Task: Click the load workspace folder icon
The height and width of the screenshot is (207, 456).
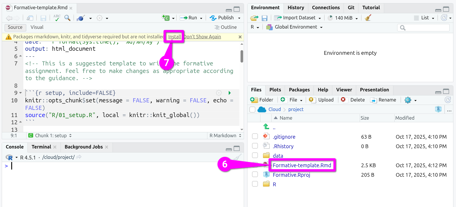Action: click(254, 18)
